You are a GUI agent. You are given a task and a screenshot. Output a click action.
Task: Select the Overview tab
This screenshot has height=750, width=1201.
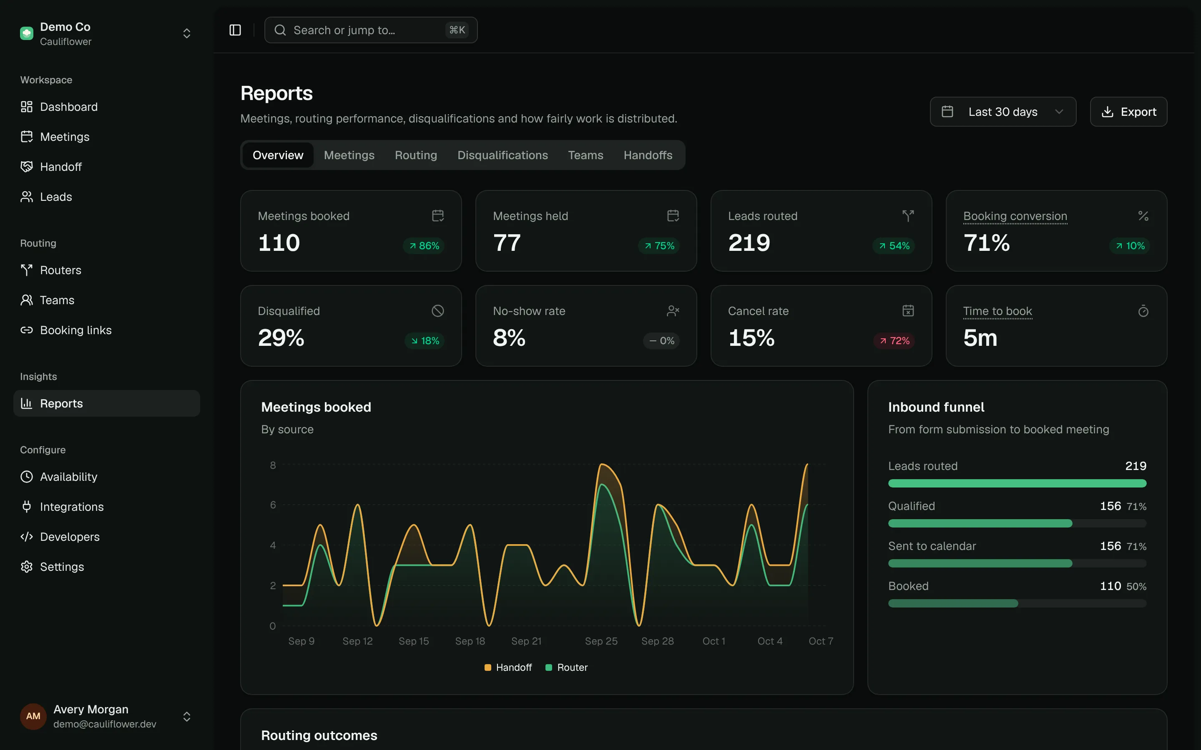point(278,155)
